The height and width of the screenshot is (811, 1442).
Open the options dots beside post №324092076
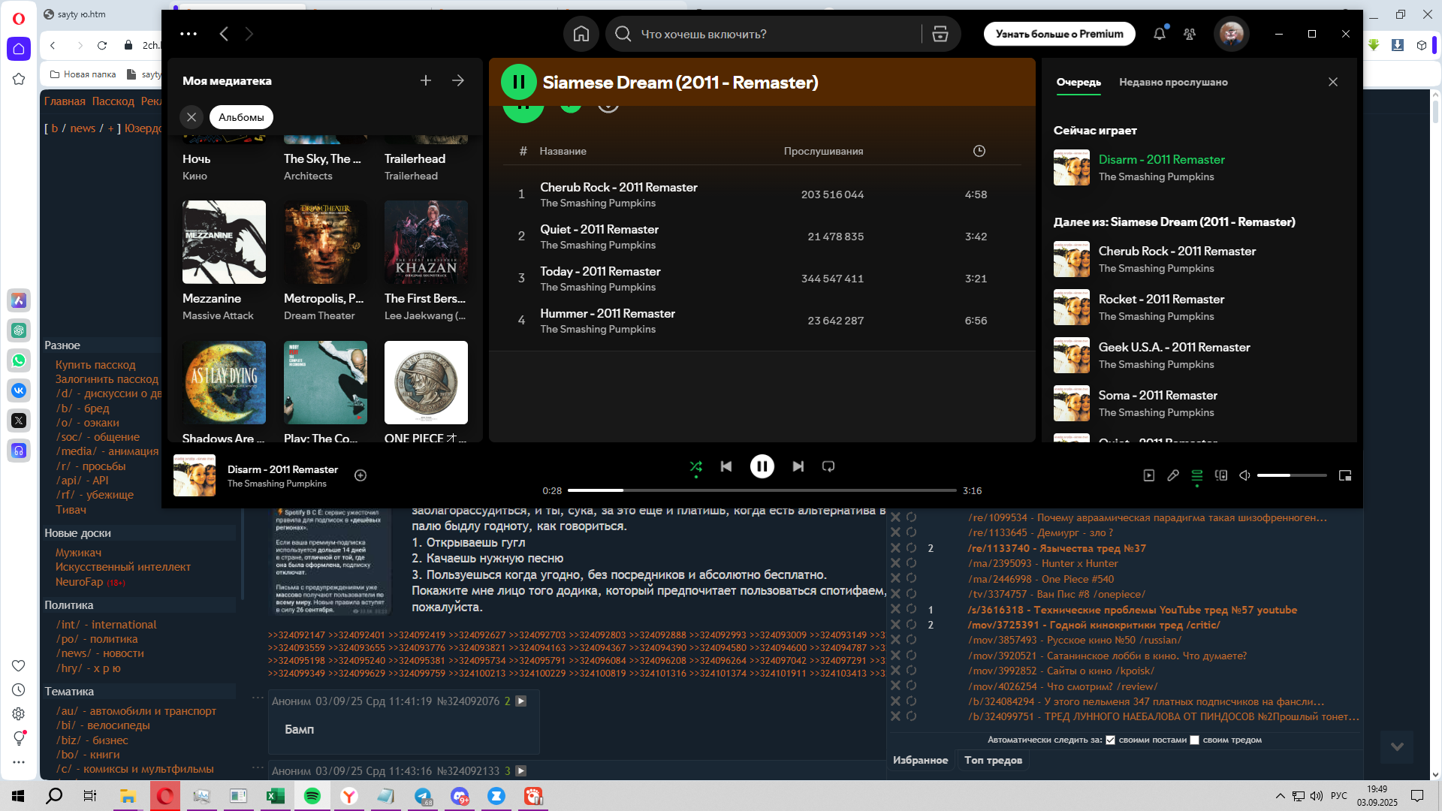coord(258,698)
